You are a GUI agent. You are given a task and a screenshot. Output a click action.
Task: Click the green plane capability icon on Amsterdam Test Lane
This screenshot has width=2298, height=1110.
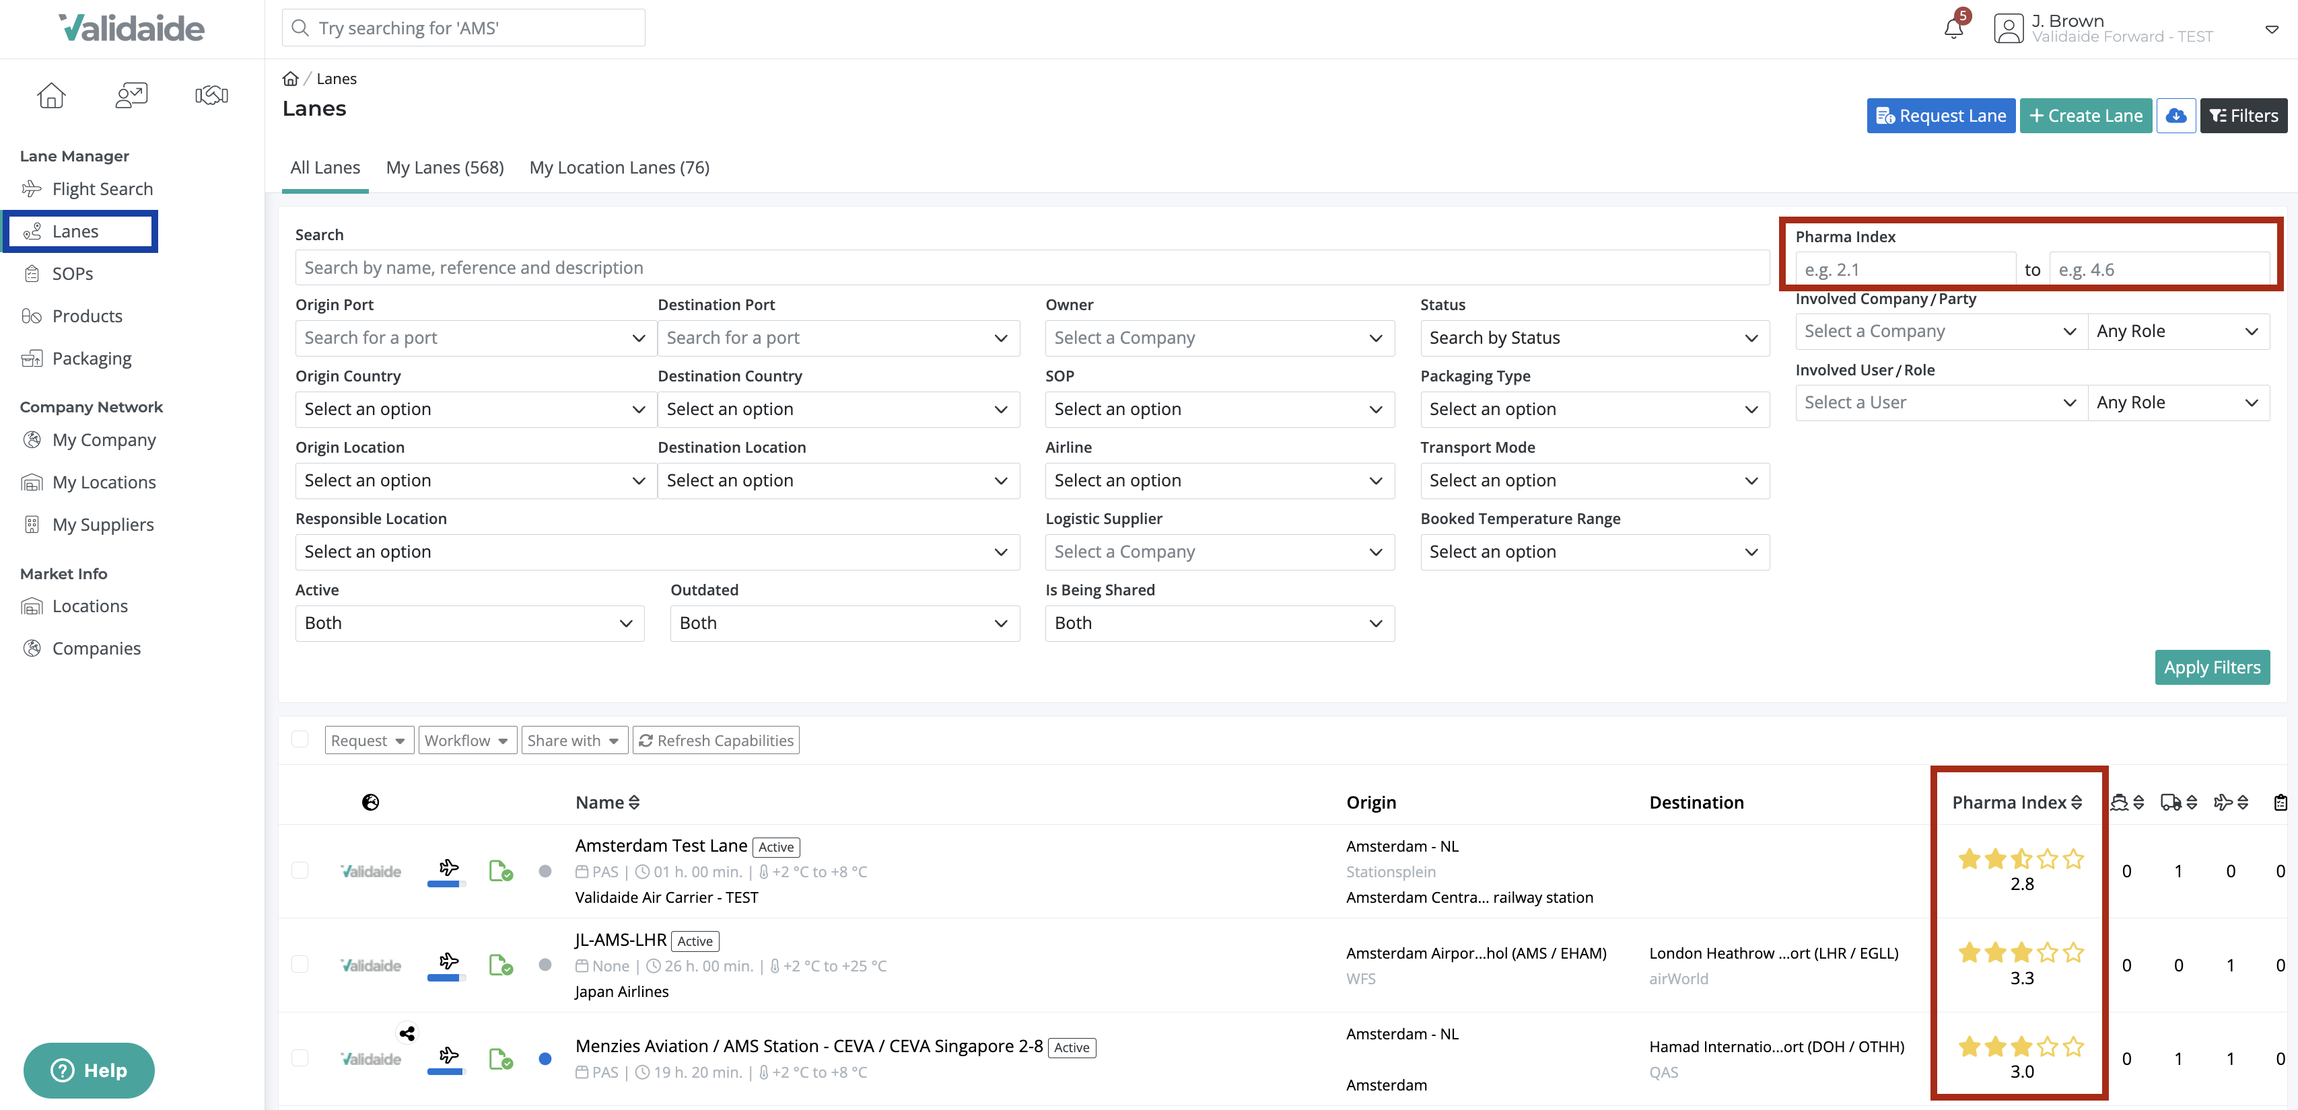point(500,871)
